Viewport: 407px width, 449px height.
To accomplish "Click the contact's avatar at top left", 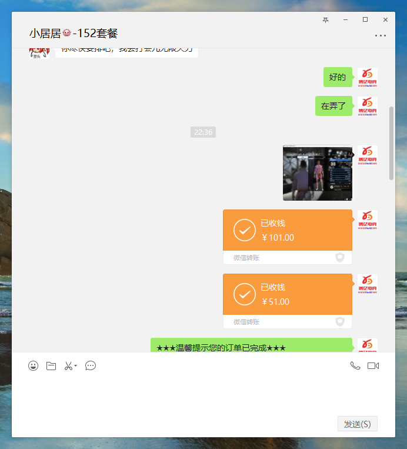I will pos(39,54).
